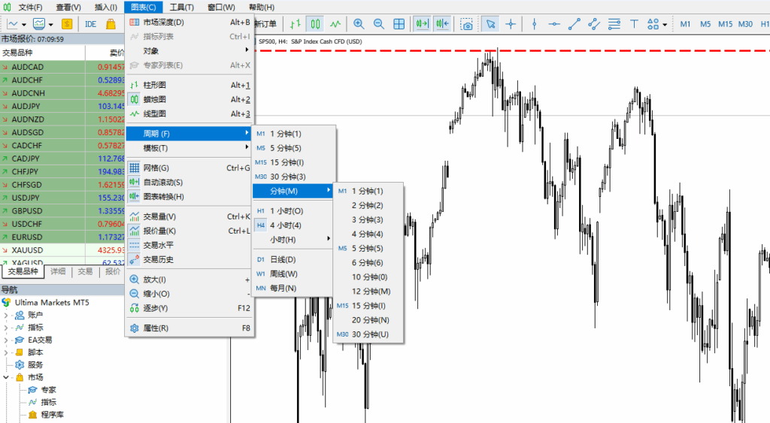Click the market shopping bag icon
This screenshot has height=423, width=770.
111,23
